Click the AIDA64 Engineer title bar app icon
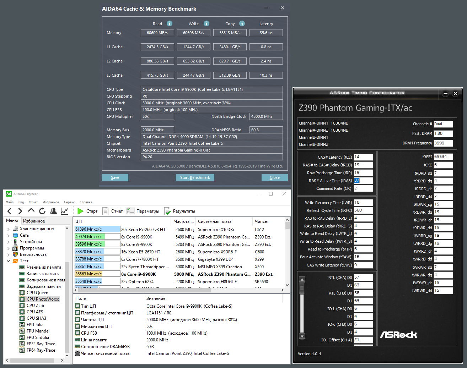Viewport: 467px width, 368px height. tap(9, 194)
